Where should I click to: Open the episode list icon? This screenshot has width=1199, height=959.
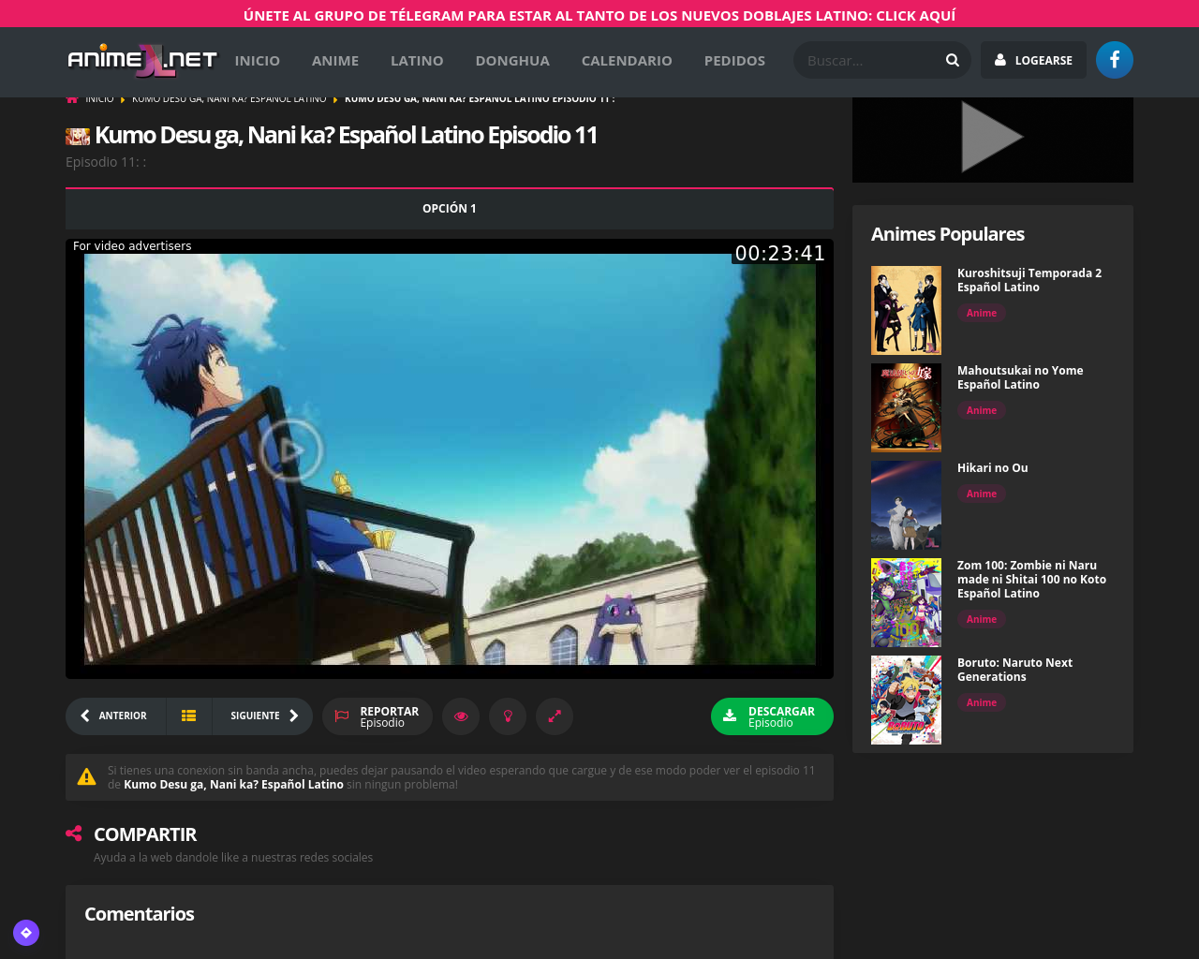coord(188,716)
